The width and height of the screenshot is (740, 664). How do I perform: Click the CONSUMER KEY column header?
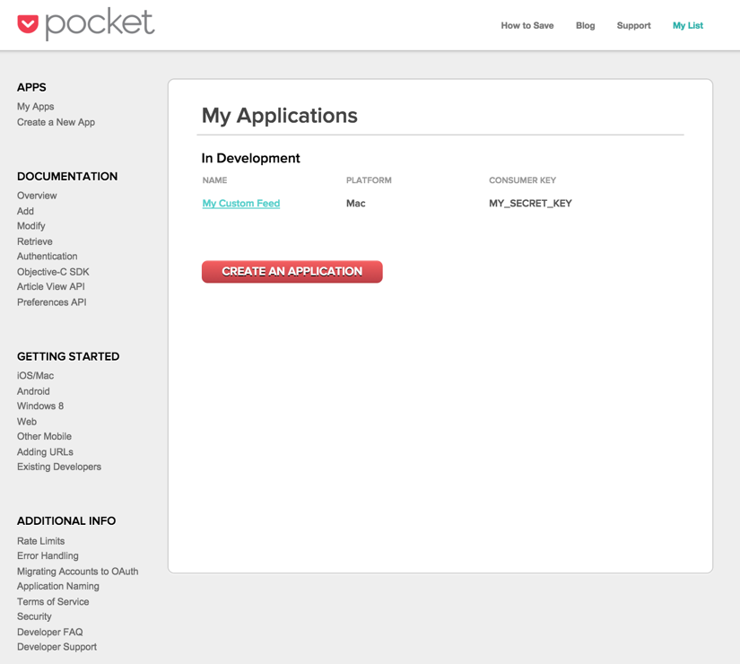point(522,180)
